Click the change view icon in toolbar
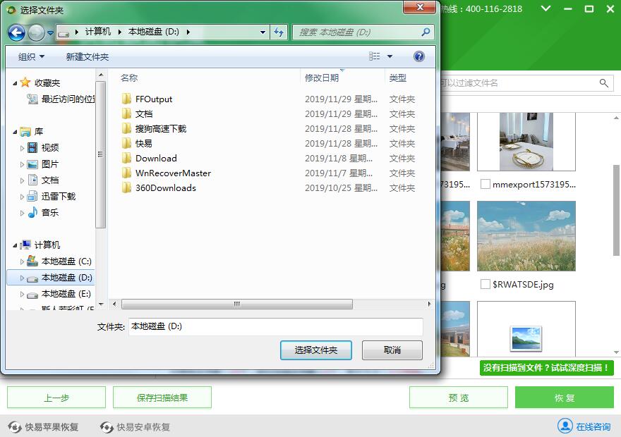This screenshot has width=621, height=437. point(375,56)
